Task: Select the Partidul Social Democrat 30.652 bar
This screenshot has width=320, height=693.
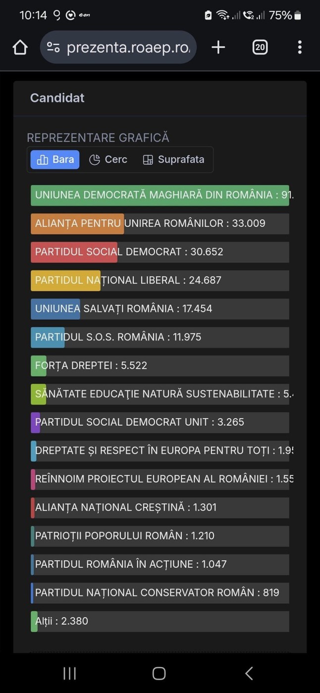Action: [x=74, y=252]
